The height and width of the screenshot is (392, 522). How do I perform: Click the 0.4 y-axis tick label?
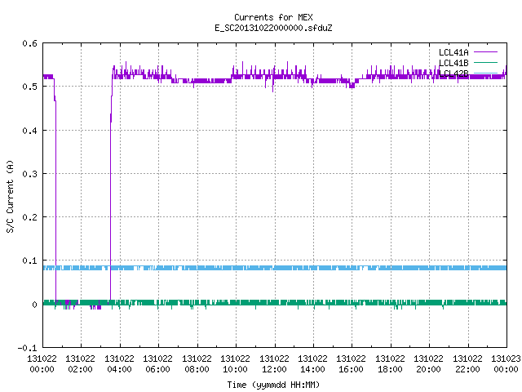pyautogui.click(x=29, y=131)
